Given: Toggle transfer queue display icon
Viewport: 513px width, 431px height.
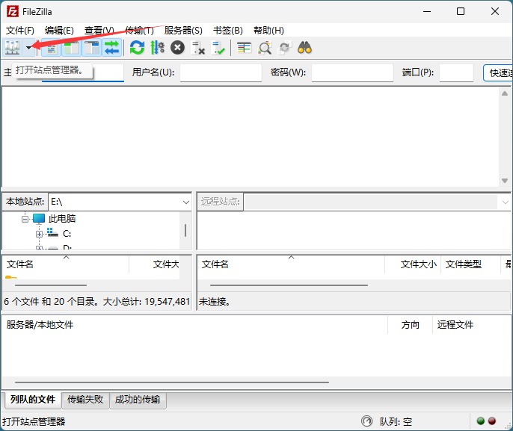Looking at the screenshot, I should tap(112, 48).
